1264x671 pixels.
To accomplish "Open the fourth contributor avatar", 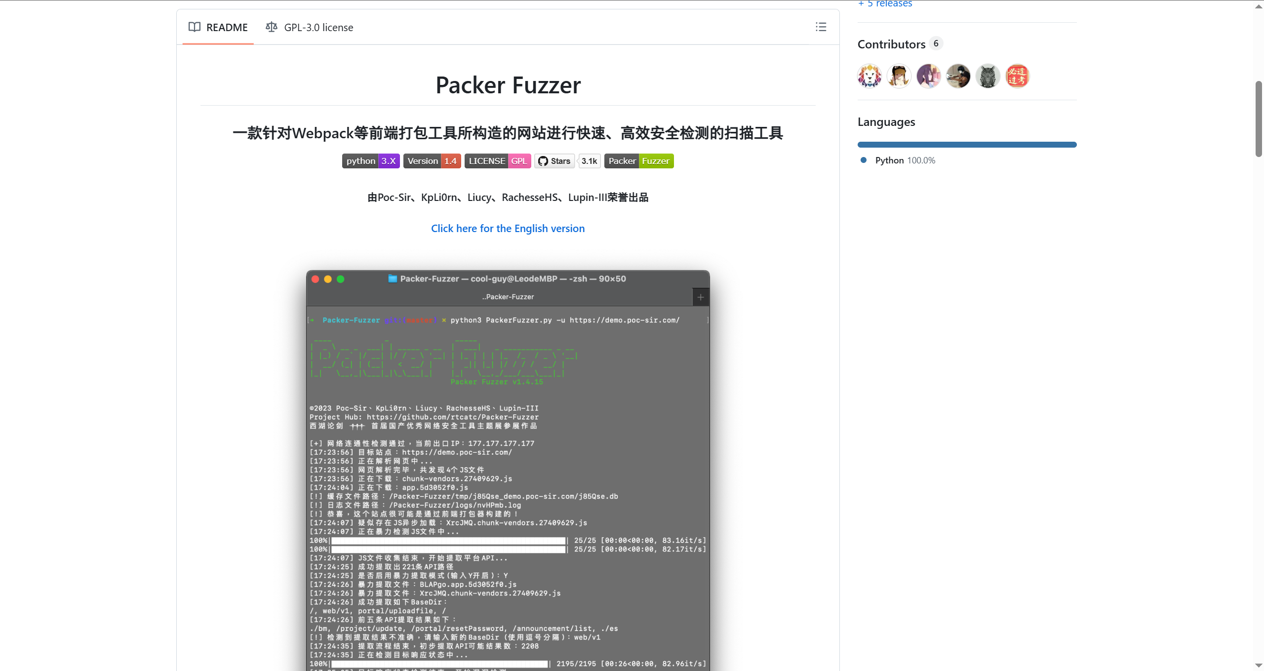I will click(958, 76).
